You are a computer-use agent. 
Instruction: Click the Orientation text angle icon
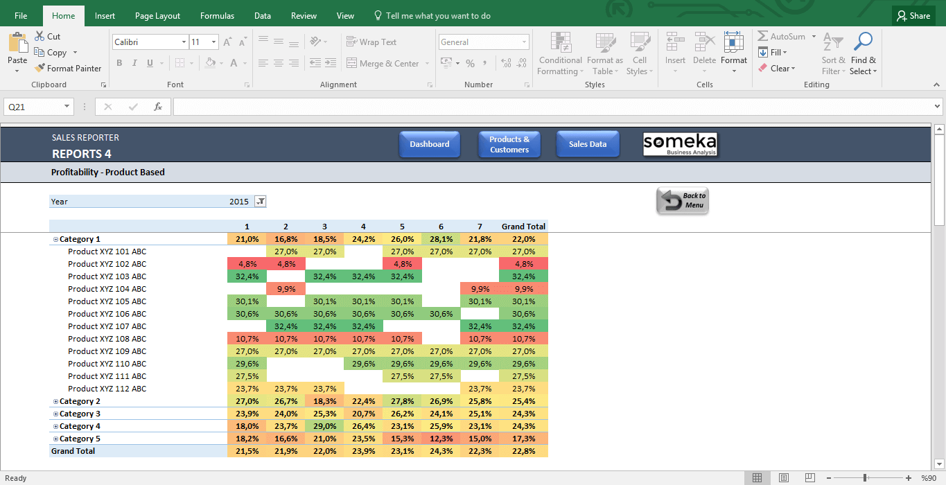pos(316,42)
